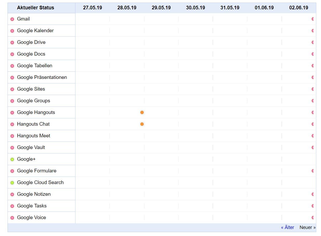Click red status icon beside Google Vault
321x236 pixels.
coord(12,148)
